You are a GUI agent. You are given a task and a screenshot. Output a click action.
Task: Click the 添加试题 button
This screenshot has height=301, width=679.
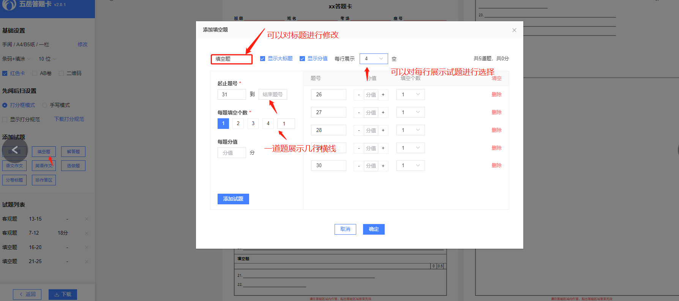point(233,199)
